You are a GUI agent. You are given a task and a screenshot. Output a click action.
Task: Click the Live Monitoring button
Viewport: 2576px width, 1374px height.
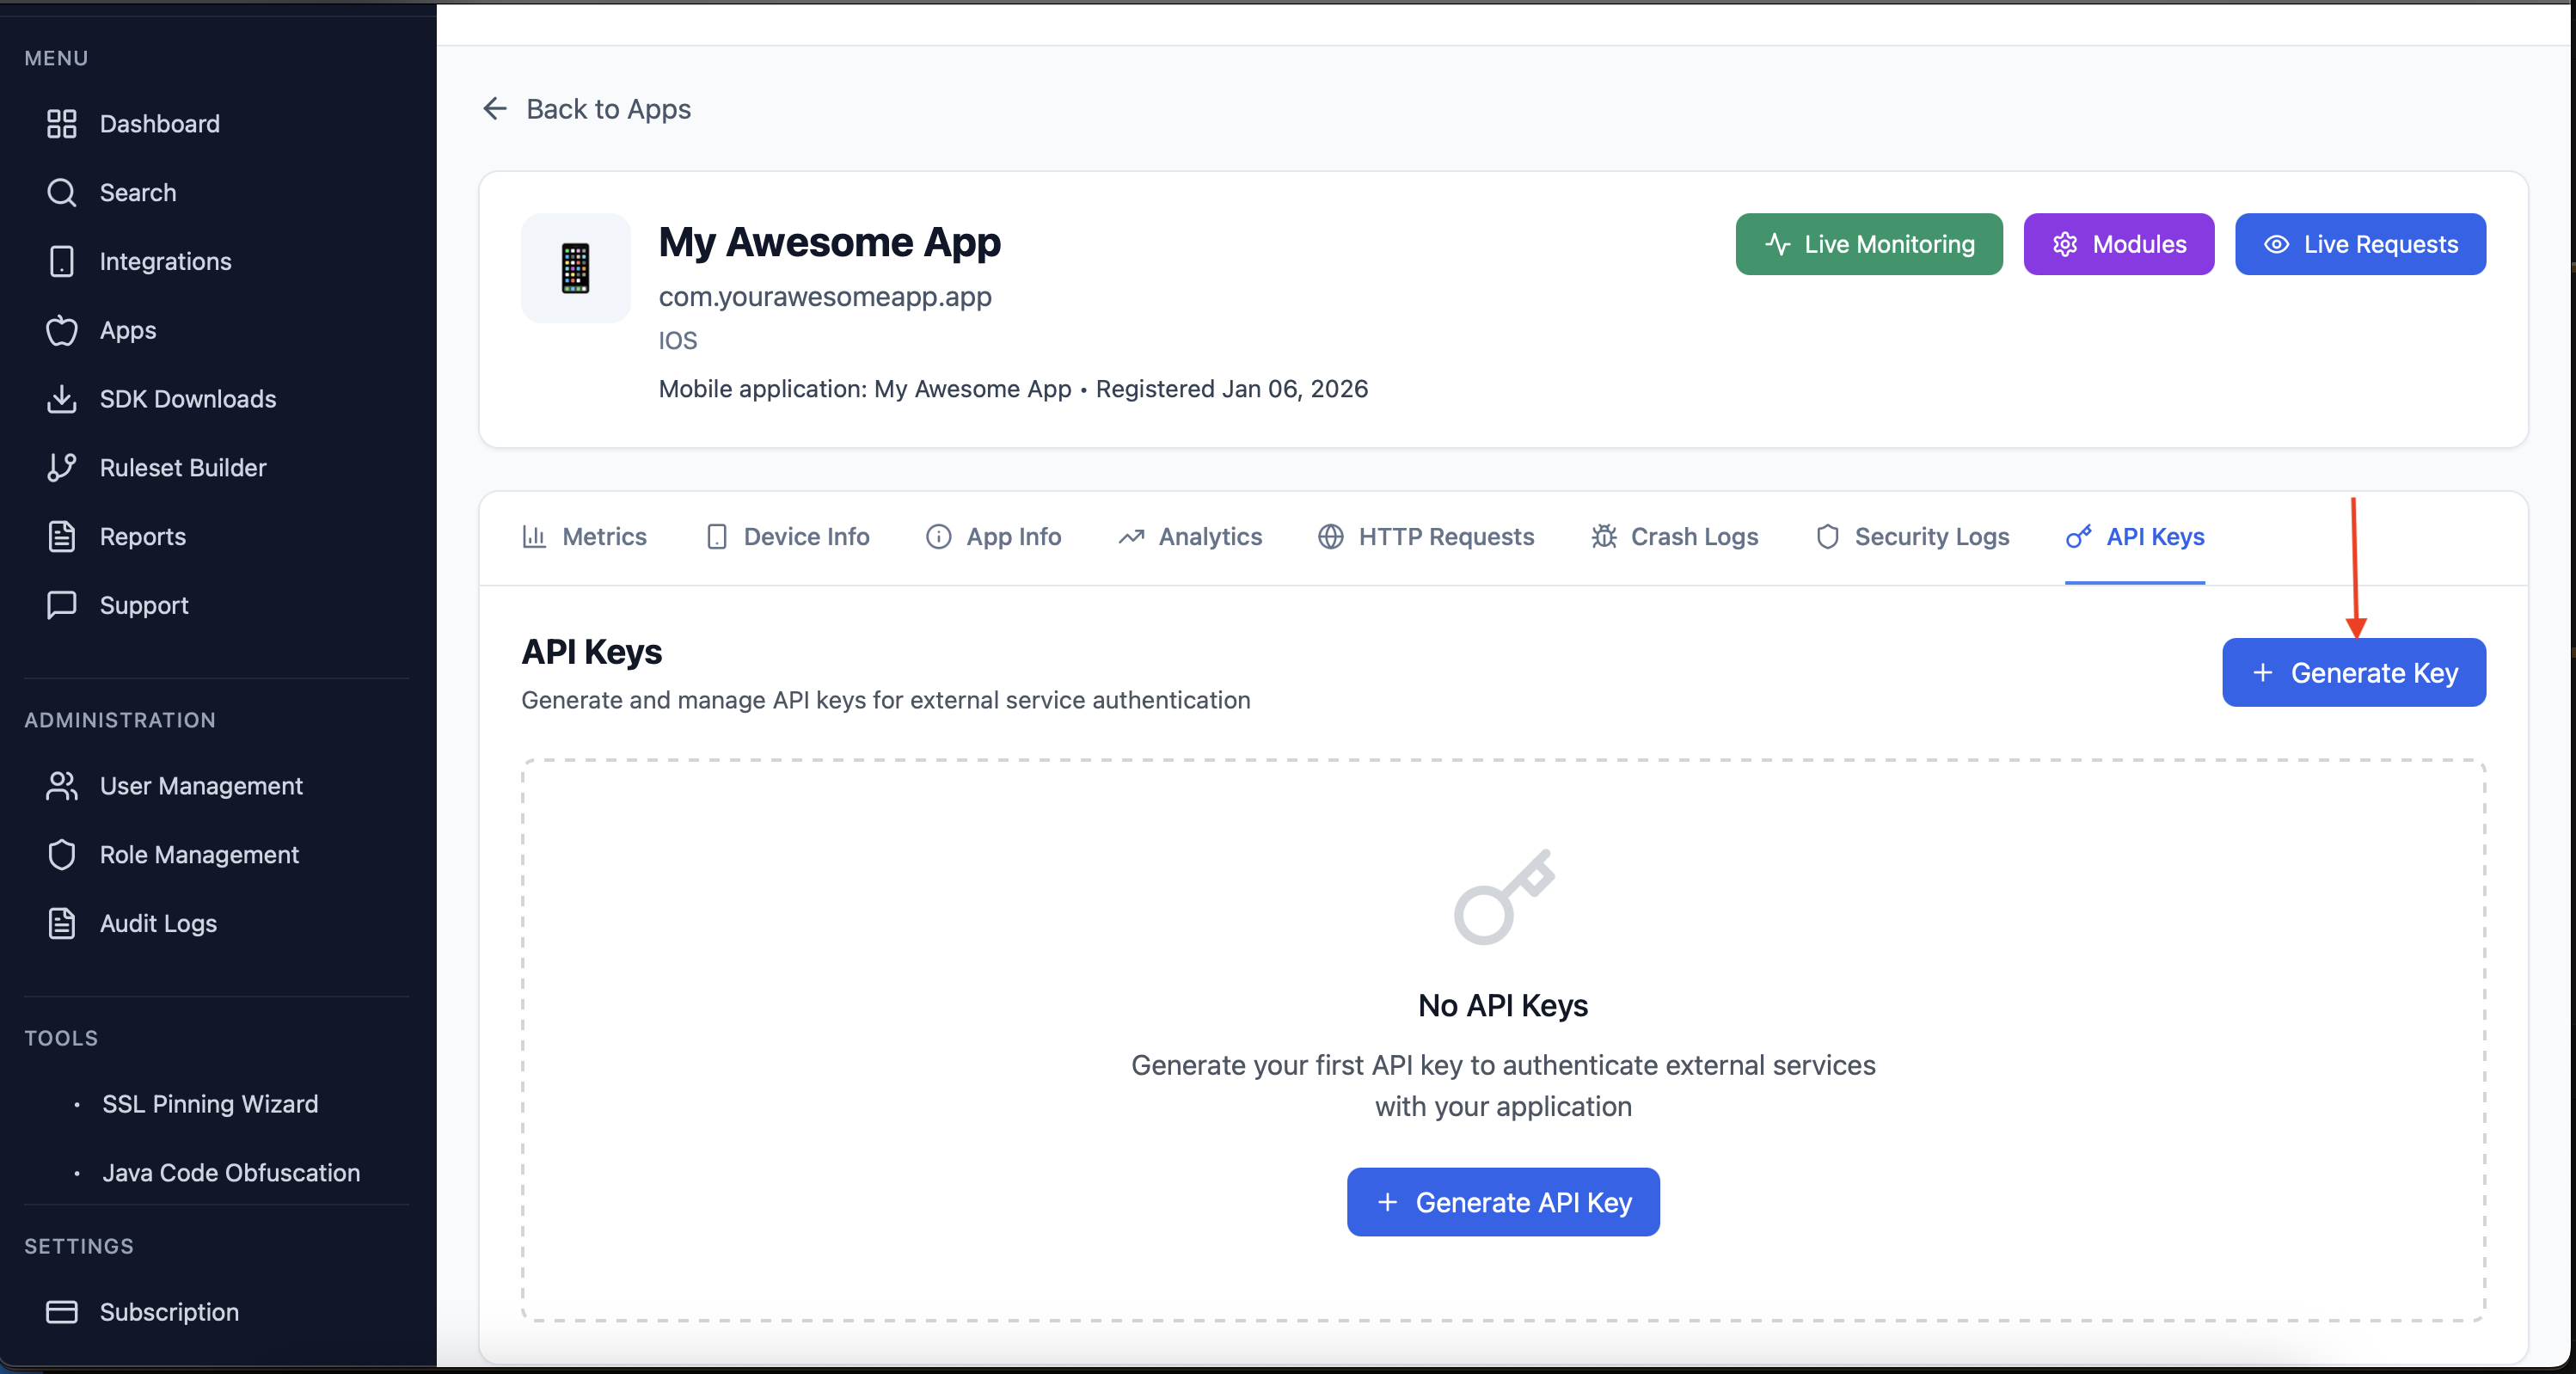pyautogui.click(x=1869, y=244)
